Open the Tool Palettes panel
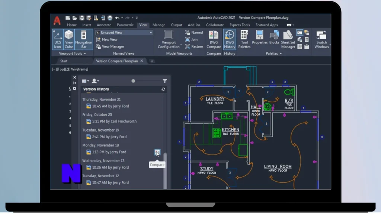381x214 pixels. [x=244, y=39]
